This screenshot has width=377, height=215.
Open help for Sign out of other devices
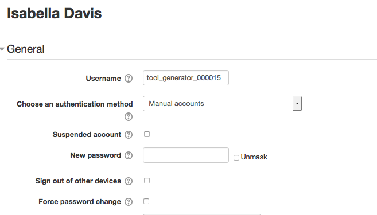click(129, 181)
